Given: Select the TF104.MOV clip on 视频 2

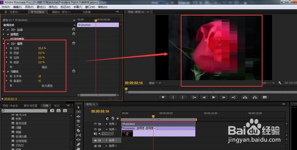Looking at the screenshot, I should (158, 124).
